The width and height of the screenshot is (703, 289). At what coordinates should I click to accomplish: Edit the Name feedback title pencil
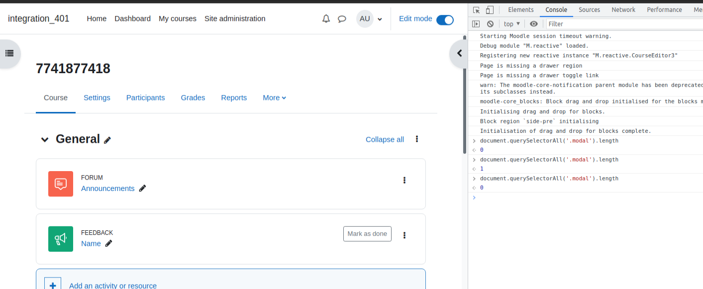109,243
